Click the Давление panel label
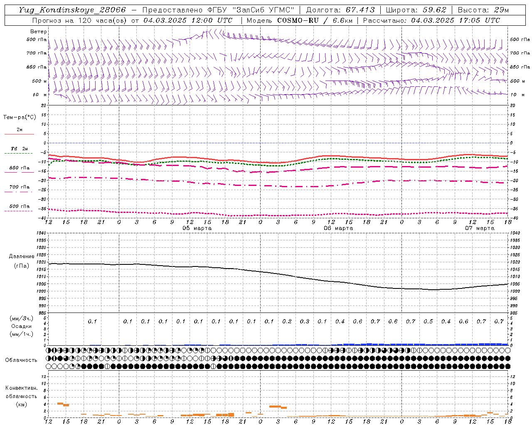This screenshot has height=425, width=532. coord(22,256)
